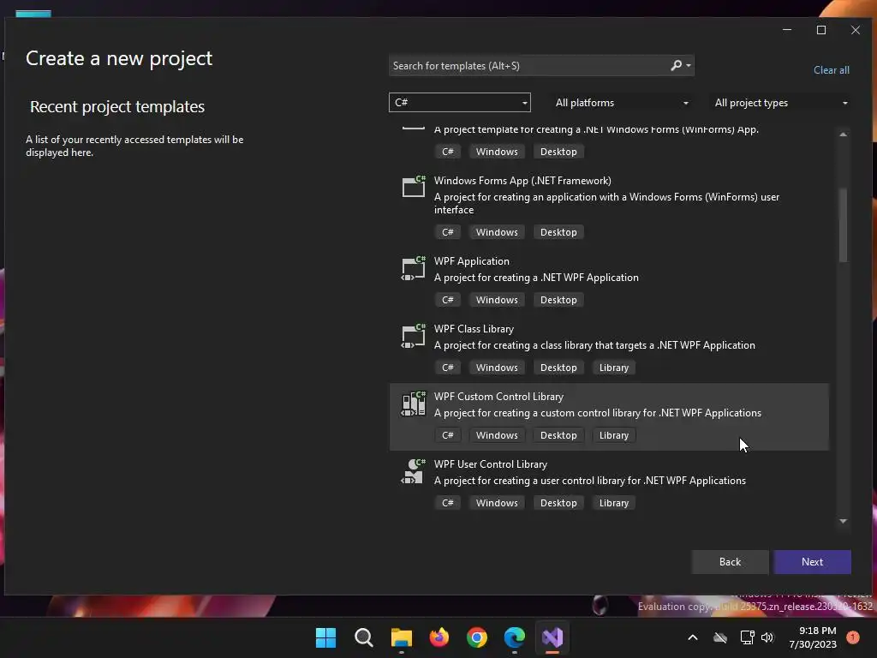This screenshot has height=658, width=877.
Task: Click the 'A project for creating a .NET WPF Application' description
Action: [536, 278]
